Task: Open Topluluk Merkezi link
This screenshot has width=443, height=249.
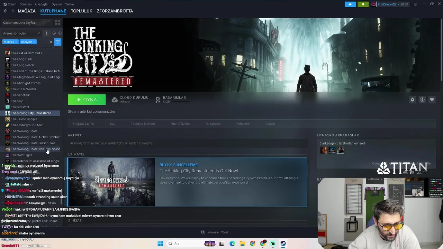Action: point(143,124)
